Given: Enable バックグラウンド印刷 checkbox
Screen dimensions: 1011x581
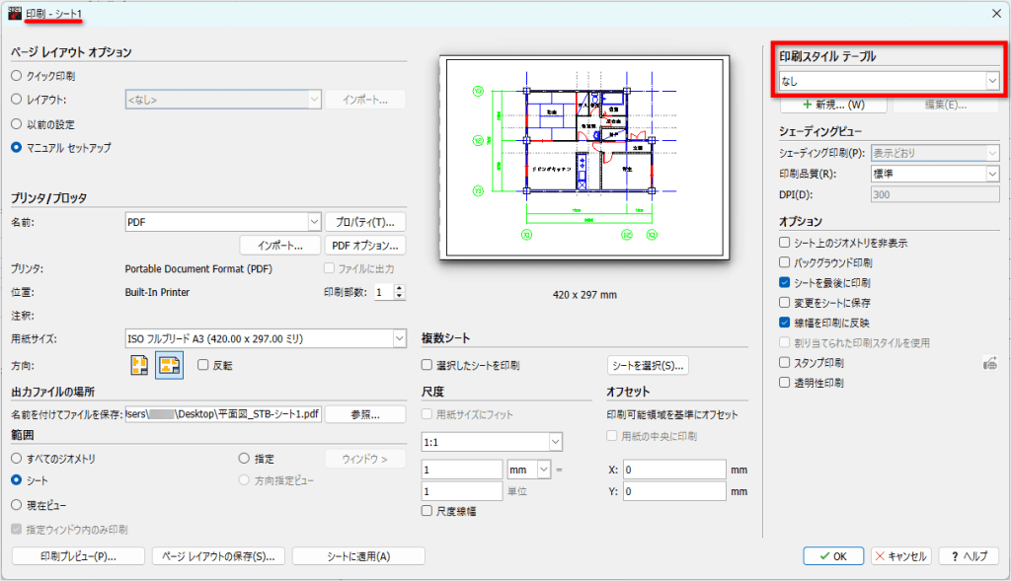Looking at the screenshot, I should (x=785, y=262).
